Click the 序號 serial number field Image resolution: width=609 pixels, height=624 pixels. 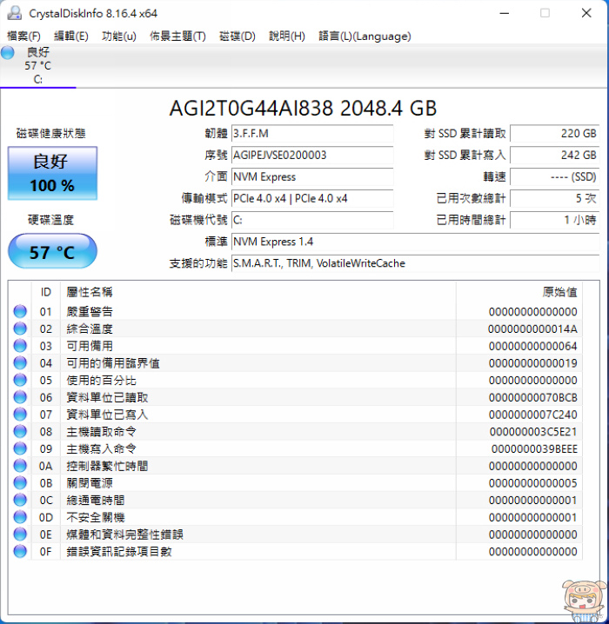[311, 155]
